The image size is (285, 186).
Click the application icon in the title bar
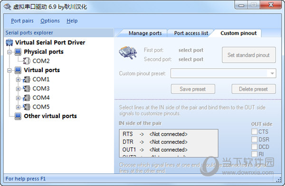pyautogui.click(x=8, y=7)
